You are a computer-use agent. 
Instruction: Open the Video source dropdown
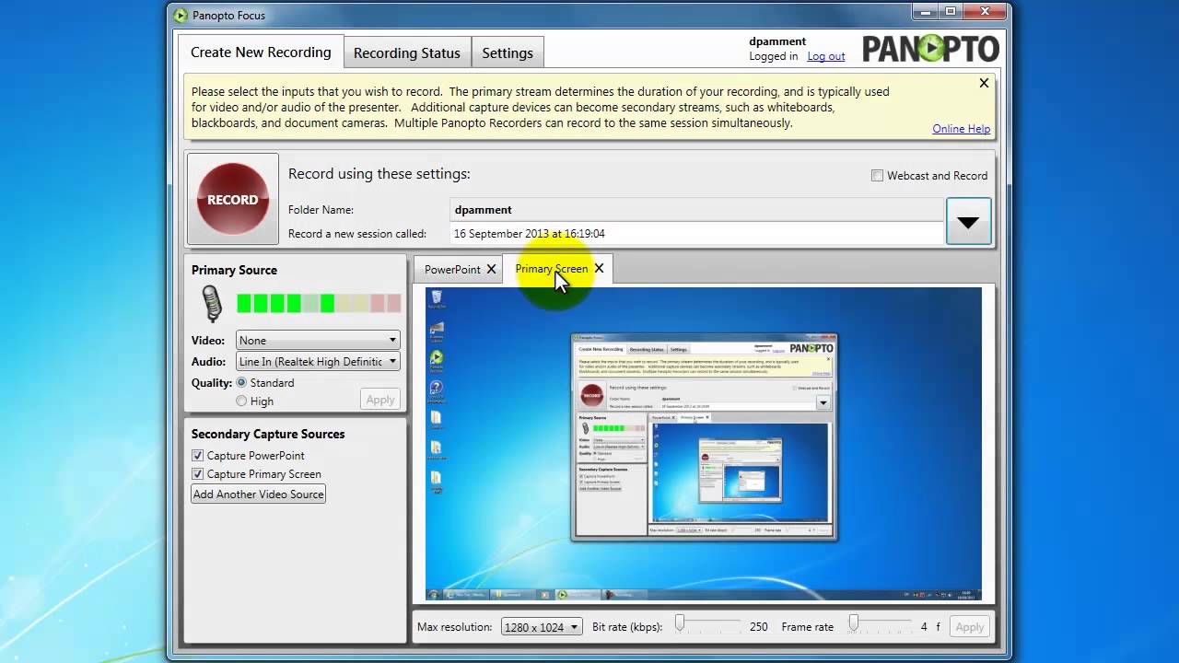click(318, 340)
